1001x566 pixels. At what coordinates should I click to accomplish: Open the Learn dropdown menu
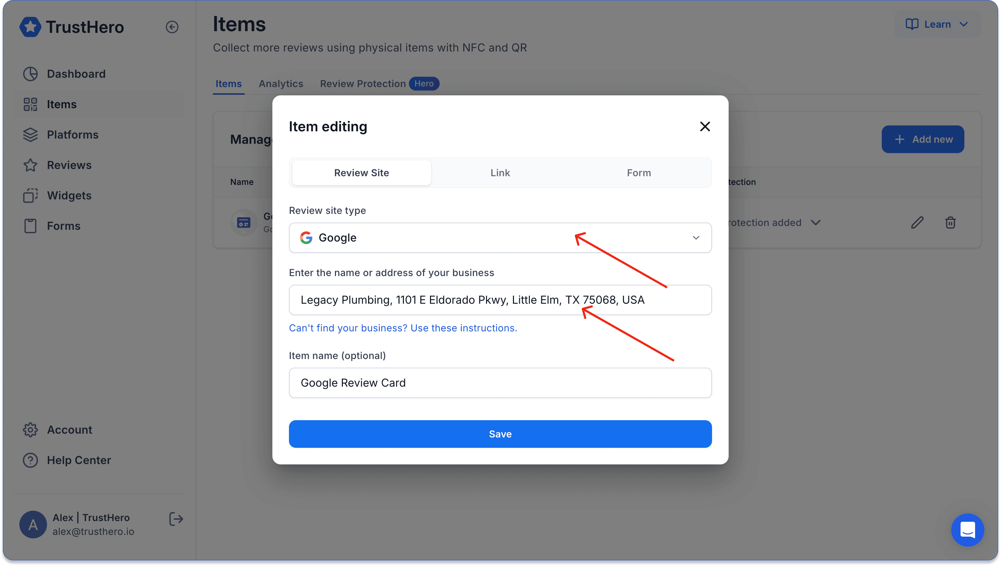point(937,24)
